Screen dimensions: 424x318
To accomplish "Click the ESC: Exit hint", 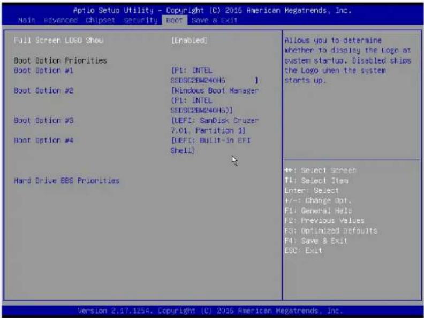I will 303,251.
